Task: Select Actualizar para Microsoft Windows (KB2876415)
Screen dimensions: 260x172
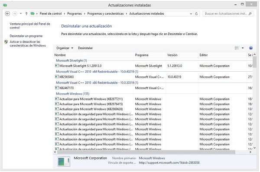Action: 153,104
